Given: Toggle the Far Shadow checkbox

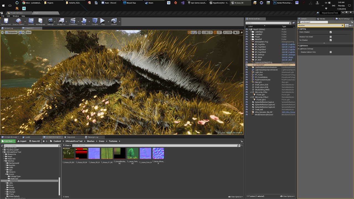Looking at the screenshot, I should click(330, 40).
